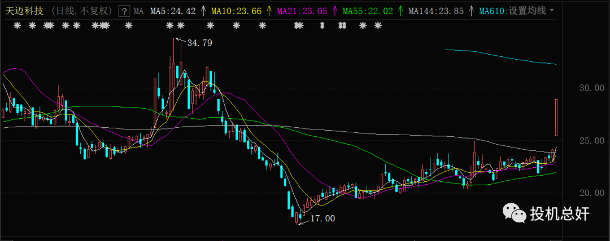Click the first event star marker at far left
This screenshot has height=241, width=610.
(18, 26)
